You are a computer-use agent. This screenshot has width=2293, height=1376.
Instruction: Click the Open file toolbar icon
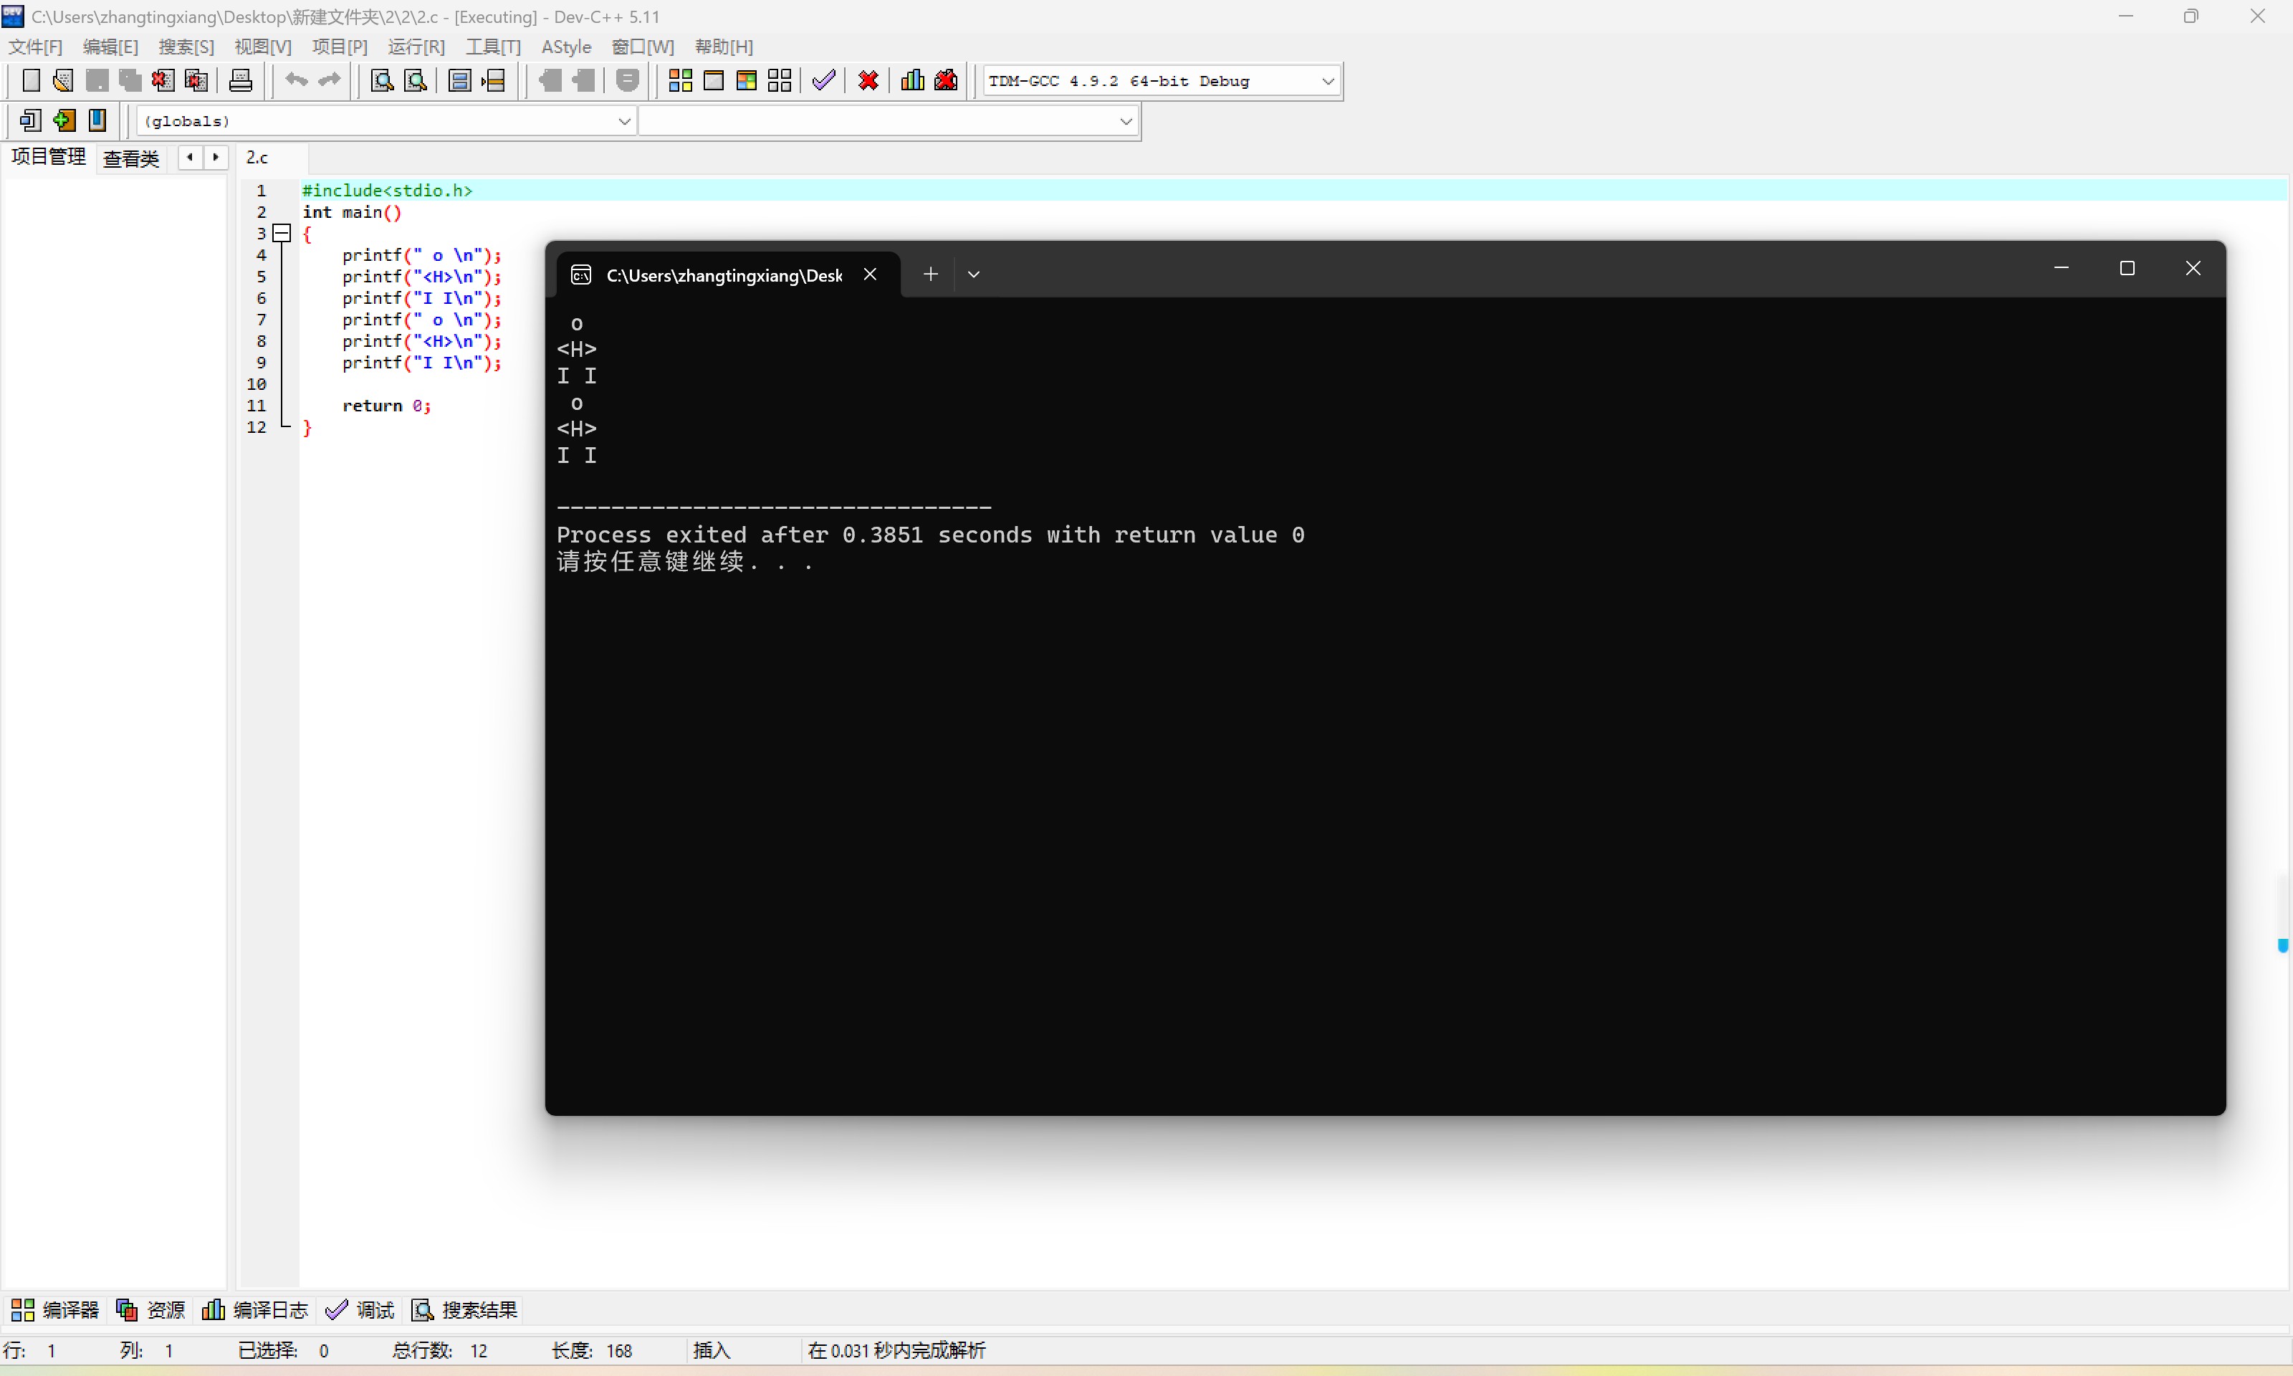(x=63, y=81)
